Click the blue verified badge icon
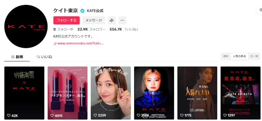262x121 pixels. [83, 11]
